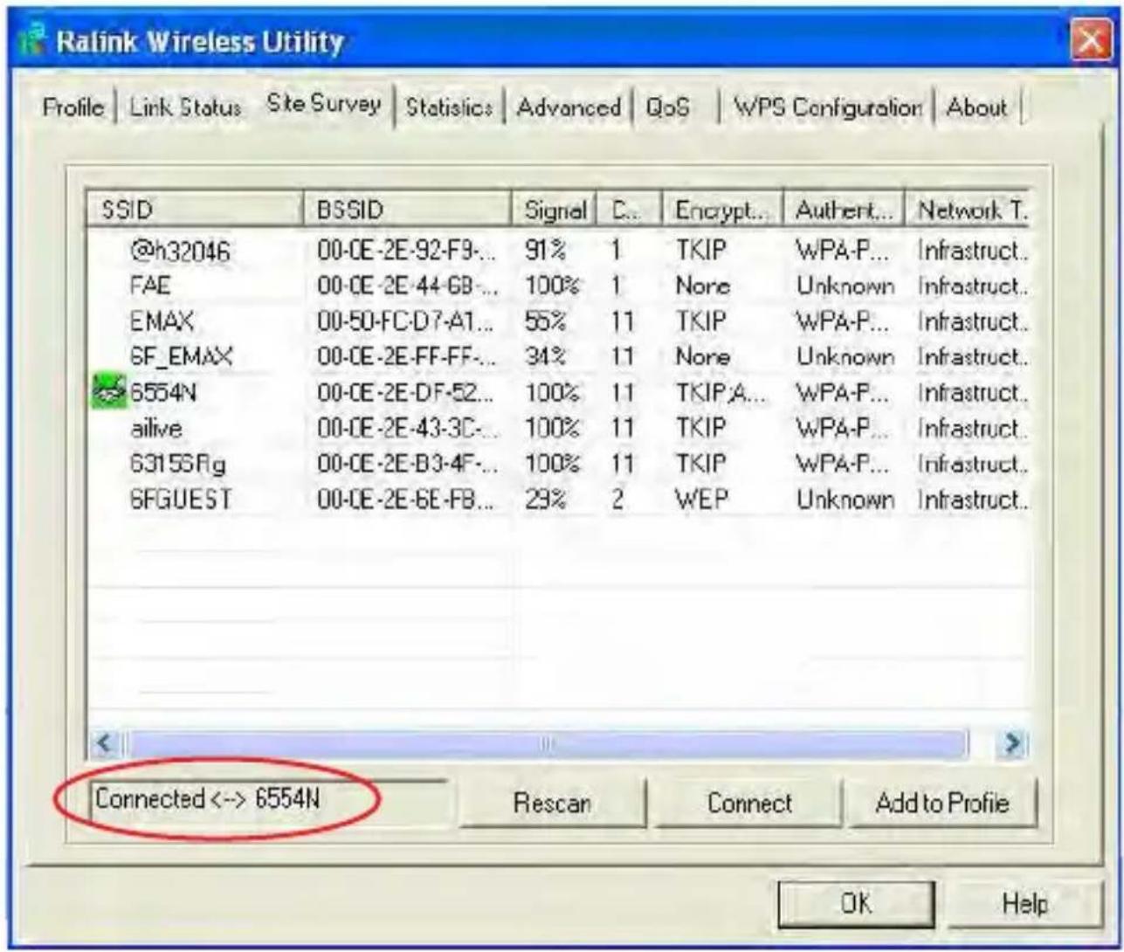Viewport: 1124px width, 952px height.
Task: Open Help for the utility
Action: [1026, 903]
